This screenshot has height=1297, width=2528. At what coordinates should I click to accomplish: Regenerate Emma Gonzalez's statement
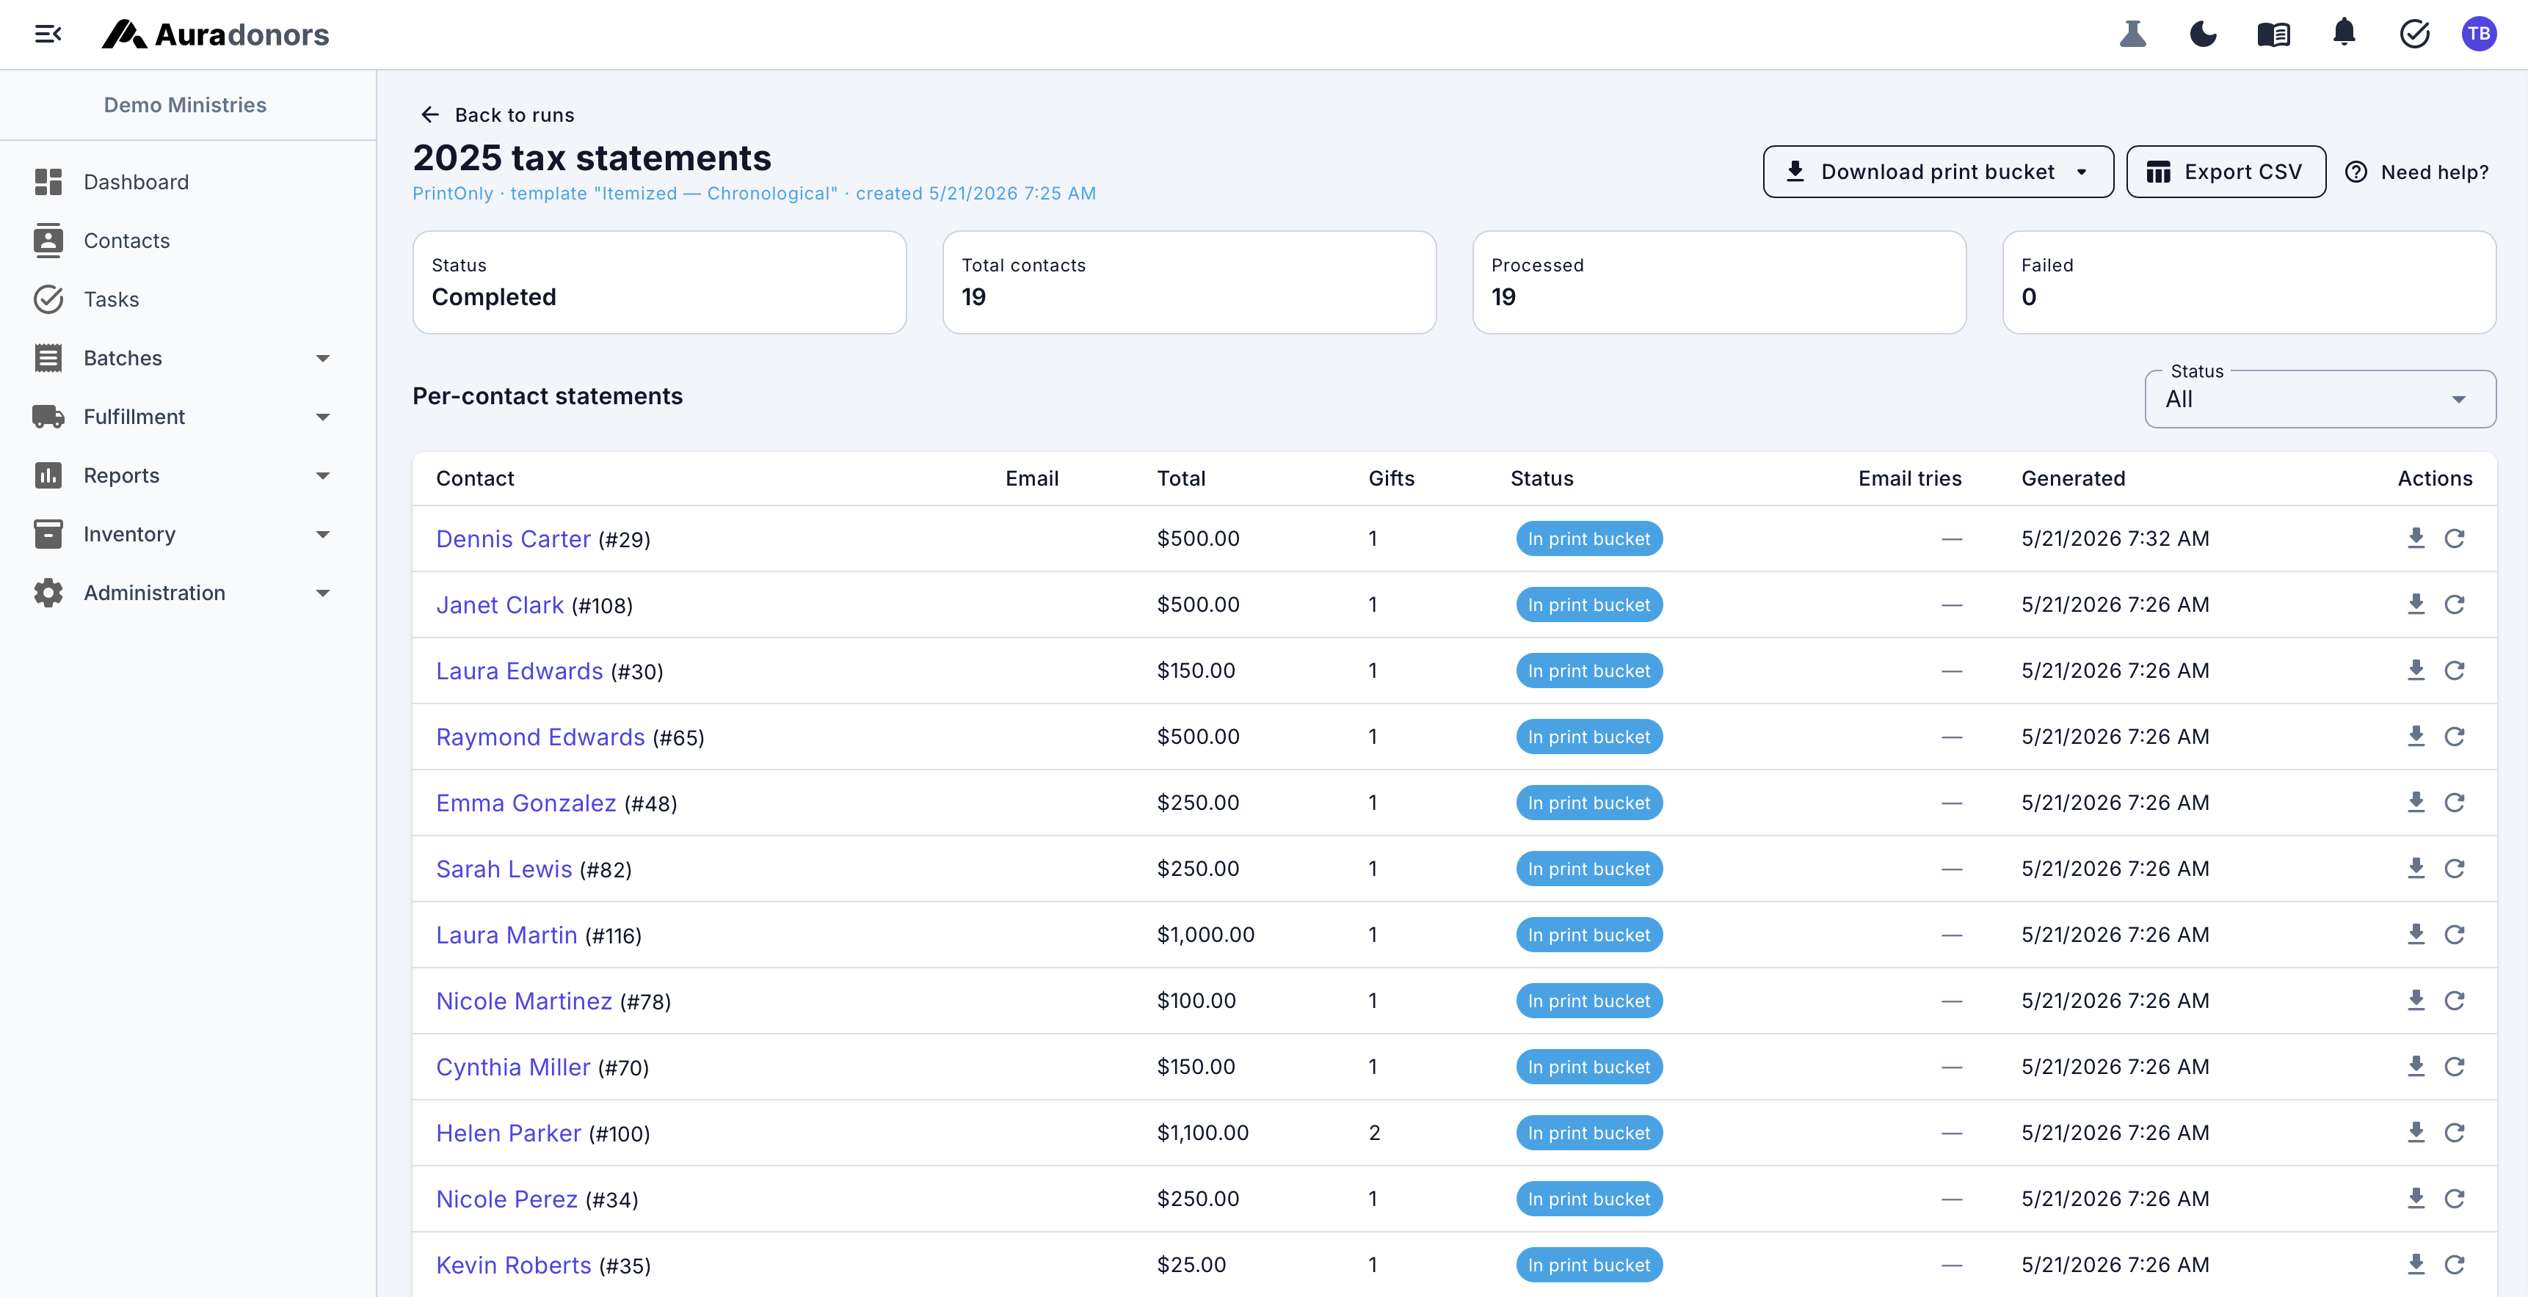pyautogui.click(x=2455, y=803)
